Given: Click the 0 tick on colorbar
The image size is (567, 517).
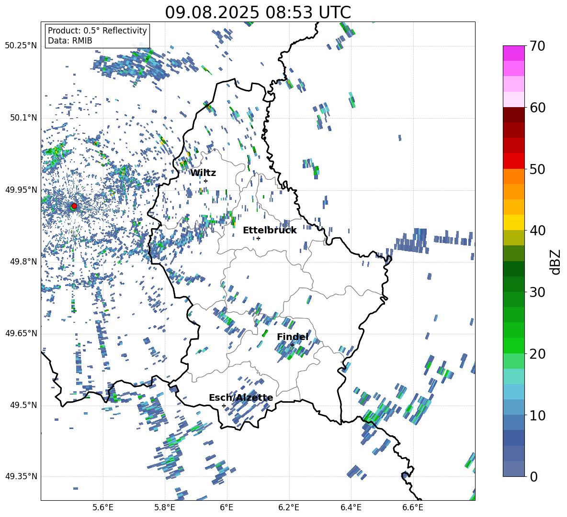Looking at the screenshot, I should (533, 476).
